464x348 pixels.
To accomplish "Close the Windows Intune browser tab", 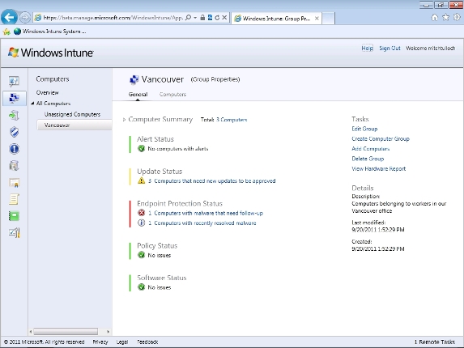I will 317,19.
